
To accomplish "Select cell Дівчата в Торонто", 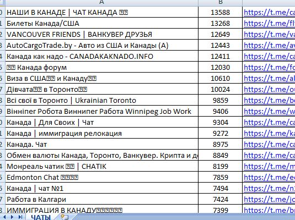I will (x=102, y=89).
